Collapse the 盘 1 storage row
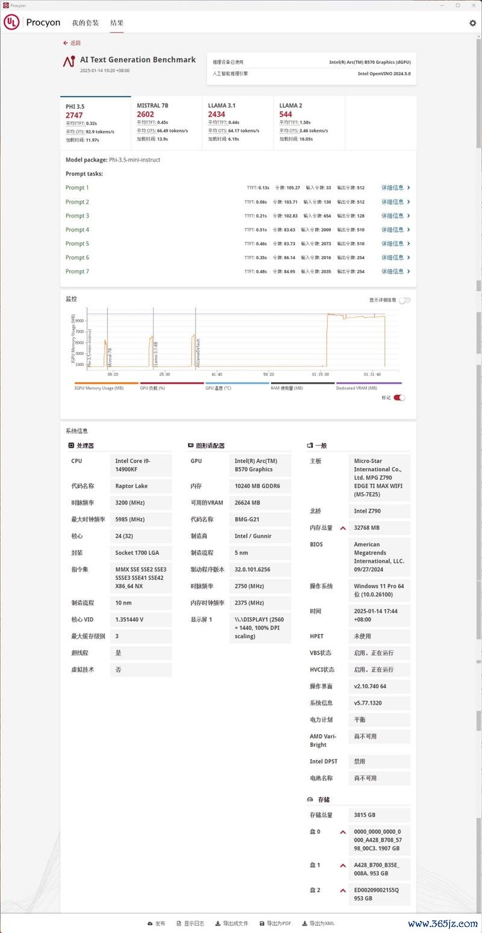The width and height of the screenshot is (482, 933). tap(343, 865)
